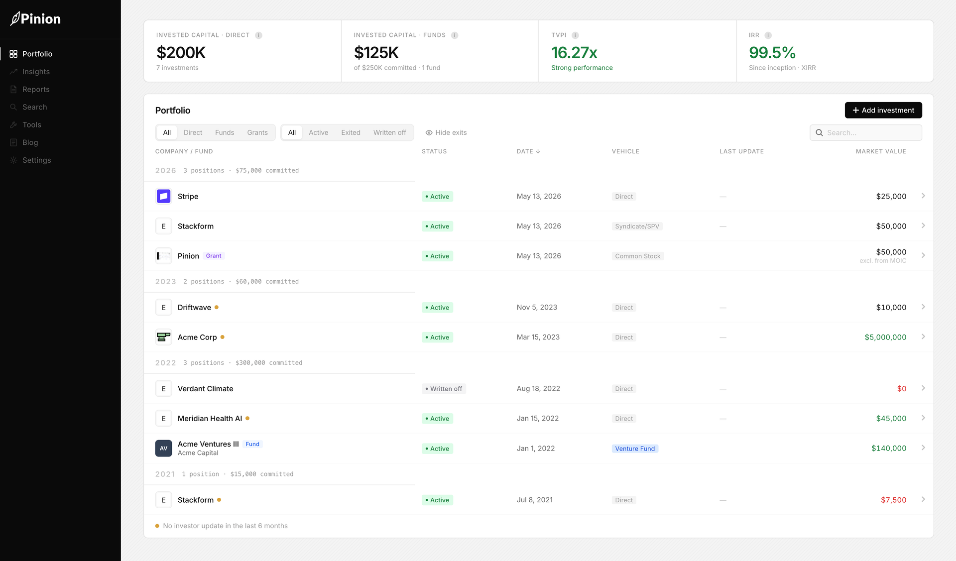Click the $5,000,000 market value
The width and height of the screenshot is (956, 561).
pos(885,337)
